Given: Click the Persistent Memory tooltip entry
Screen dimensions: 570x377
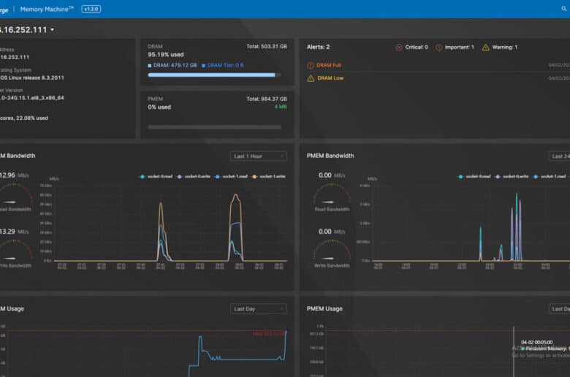Looking at the screenshot, I should coord(547,349).
